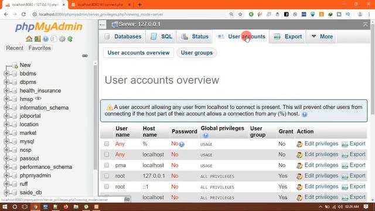Click the volume icon in system tray
The height and width of the screenshot is (211, 375).
tap(340, 207)
